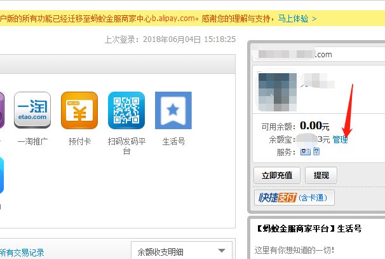Click 马上体验 link in yellow banner
The image size is (385, 259).
[297, 18]
